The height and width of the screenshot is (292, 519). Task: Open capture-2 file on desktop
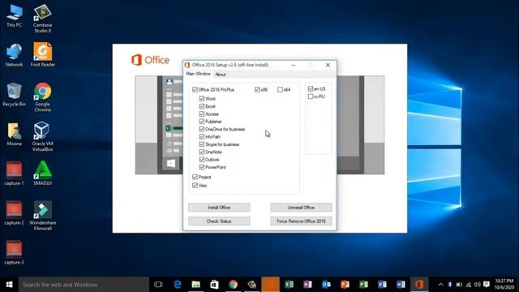15,213
